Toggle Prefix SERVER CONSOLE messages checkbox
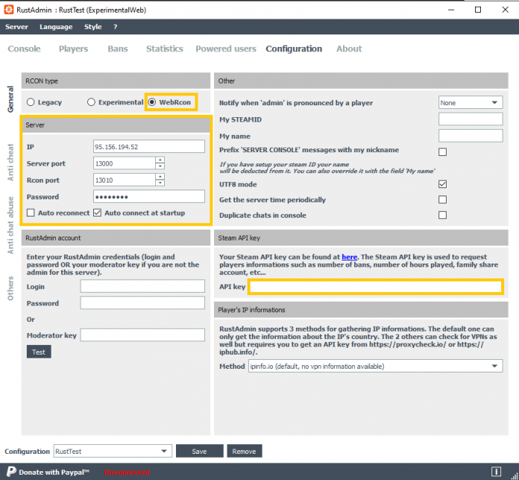 point(442,152)
